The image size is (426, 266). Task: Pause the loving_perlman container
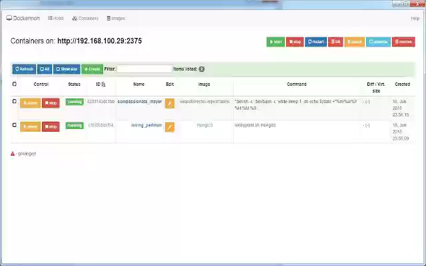coord(30,126)
